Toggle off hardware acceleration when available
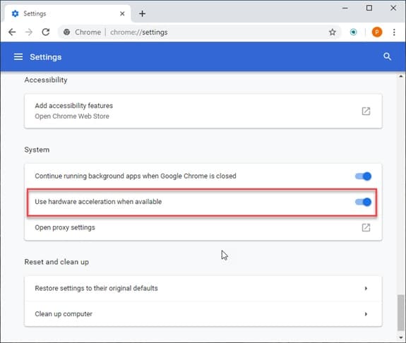 (x=363, y=202)
